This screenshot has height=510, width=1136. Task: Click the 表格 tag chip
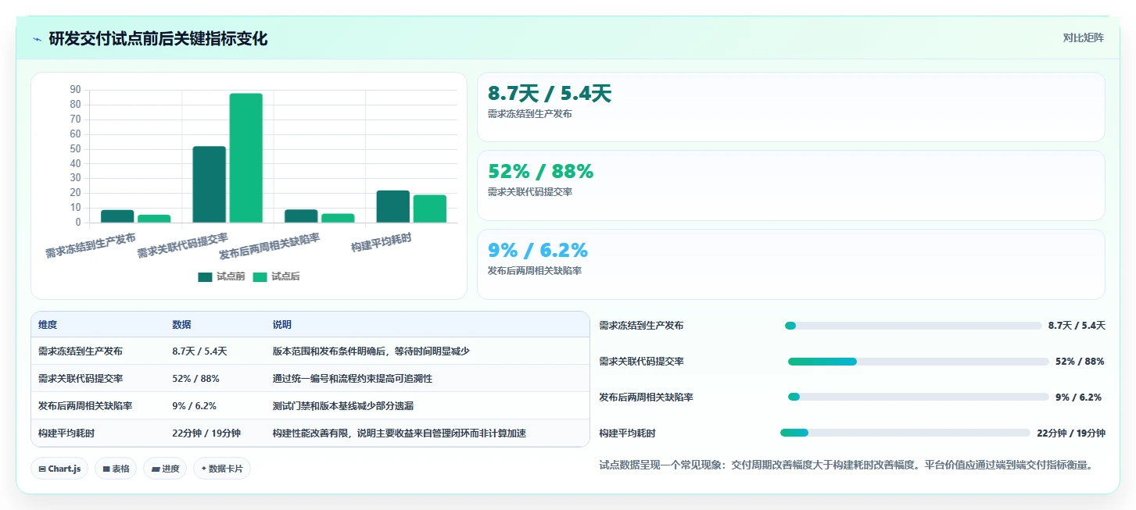click(x=116, y=469)
